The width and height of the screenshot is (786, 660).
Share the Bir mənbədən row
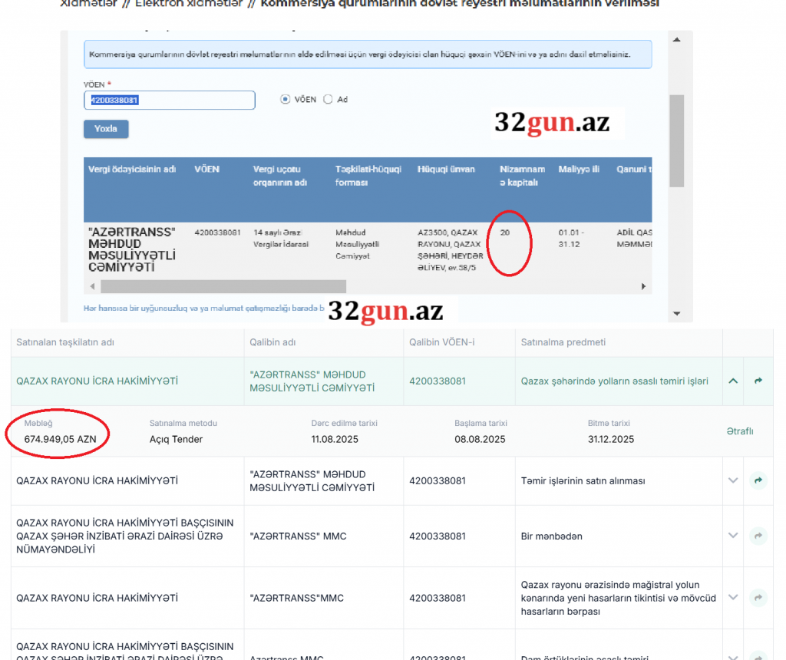758,536
